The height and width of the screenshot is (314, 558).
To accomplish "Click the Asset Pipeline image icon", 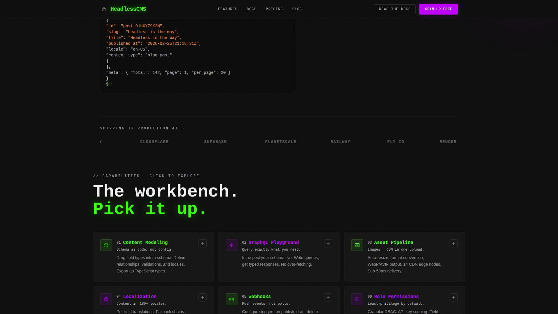I will point(357,245).
